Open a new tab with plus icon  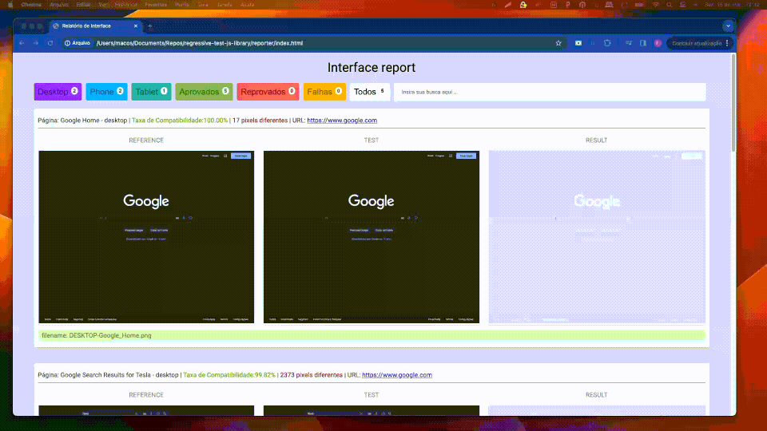point(150,26)
